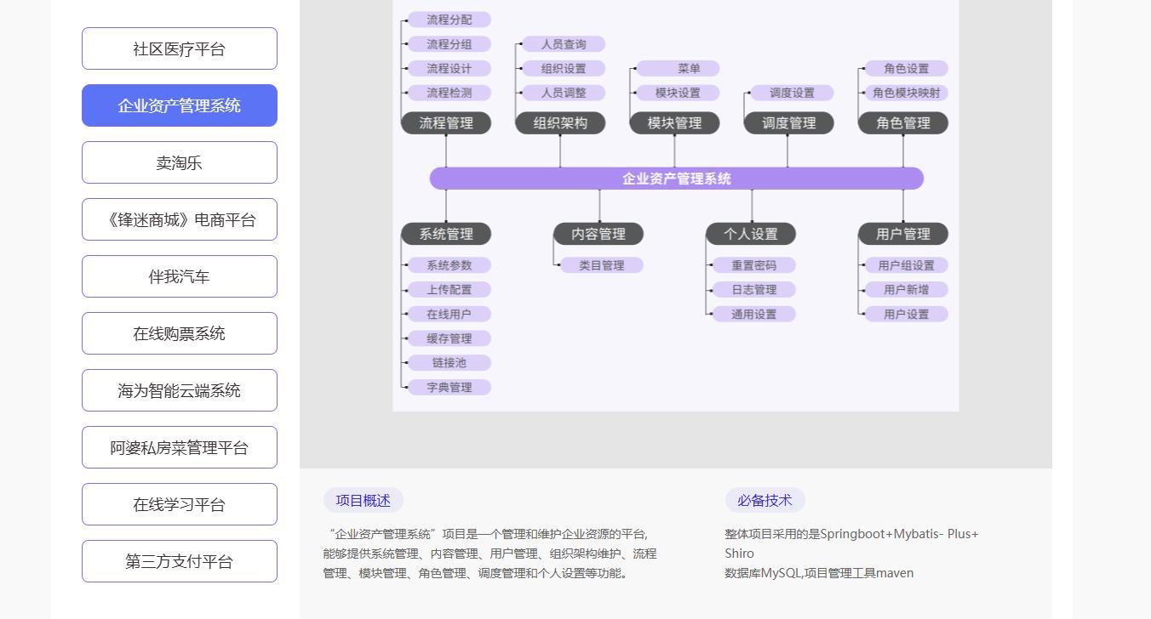Click the 角色管理 node in the diagram

click(902, 123)
